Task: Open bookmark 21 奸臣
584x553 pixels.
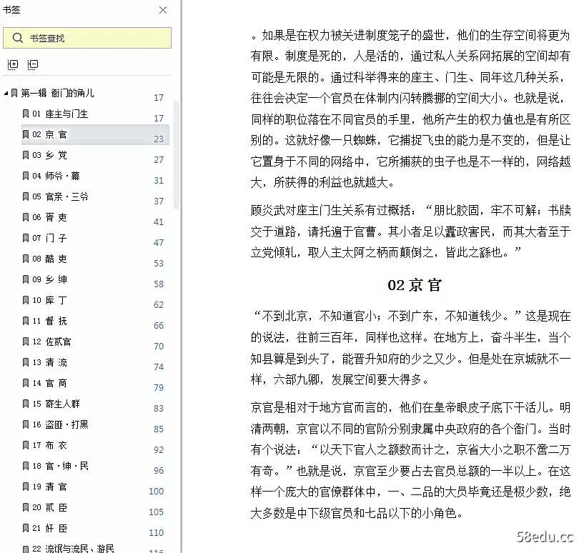Action: coord(49,529)
